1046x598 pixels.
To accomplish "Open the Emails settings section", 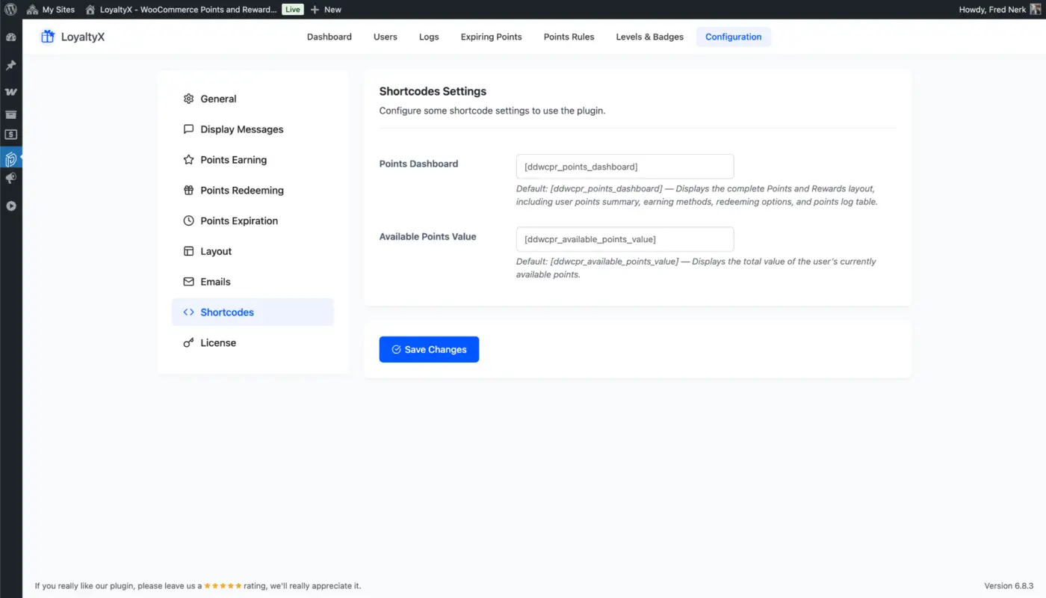I will 216,281.
